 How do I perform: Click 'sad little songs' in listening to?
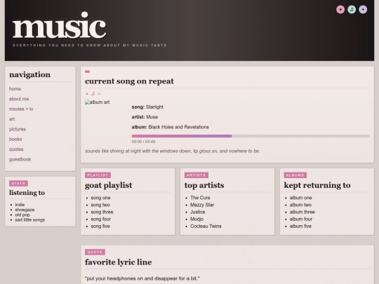30,220
